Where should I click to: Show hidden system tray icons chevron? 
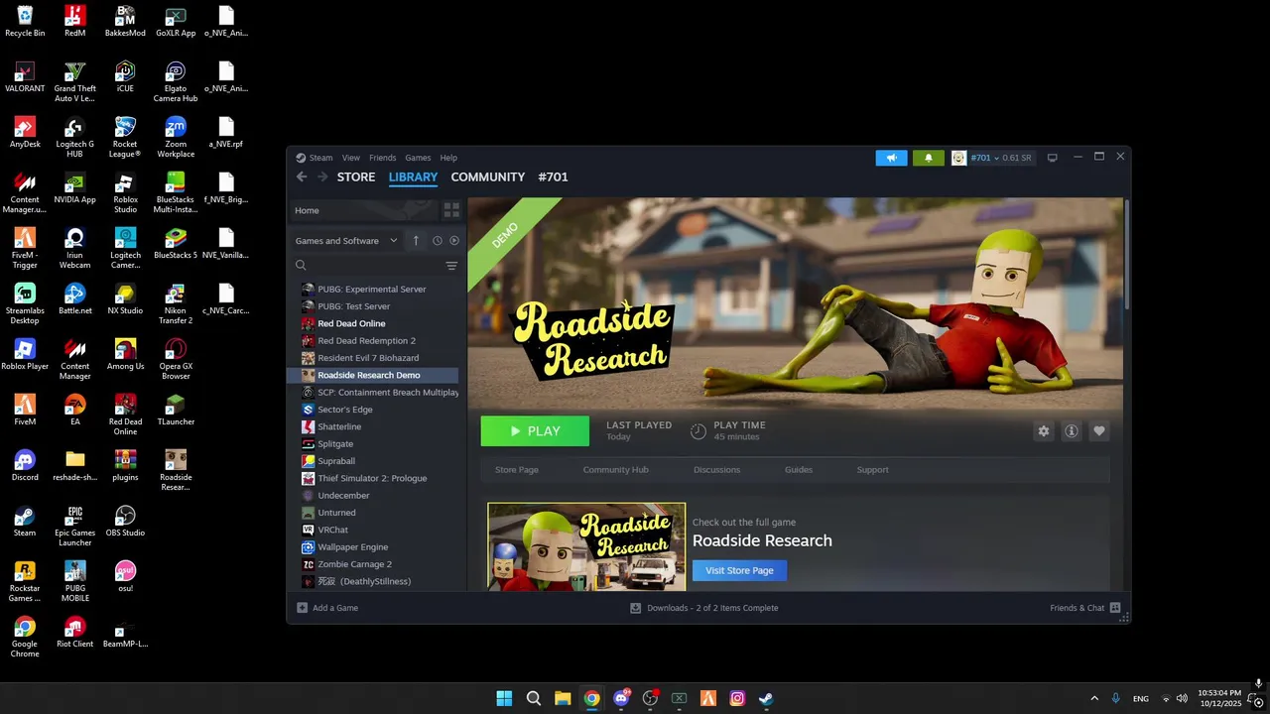[1094, 698]
